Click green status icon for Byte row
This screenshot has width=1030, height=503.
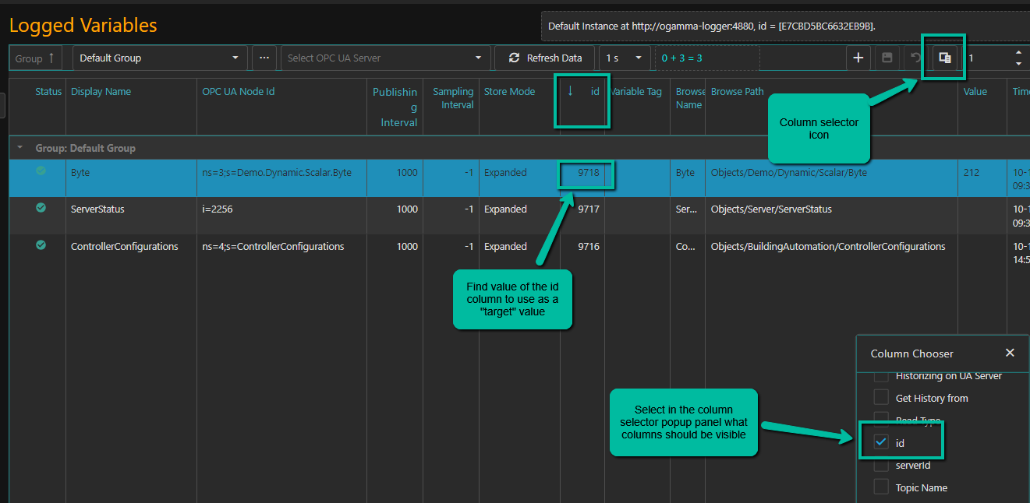tap(41, 171)
